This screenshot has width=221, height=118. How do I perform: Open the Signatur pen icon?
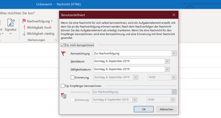coord(11,23)
